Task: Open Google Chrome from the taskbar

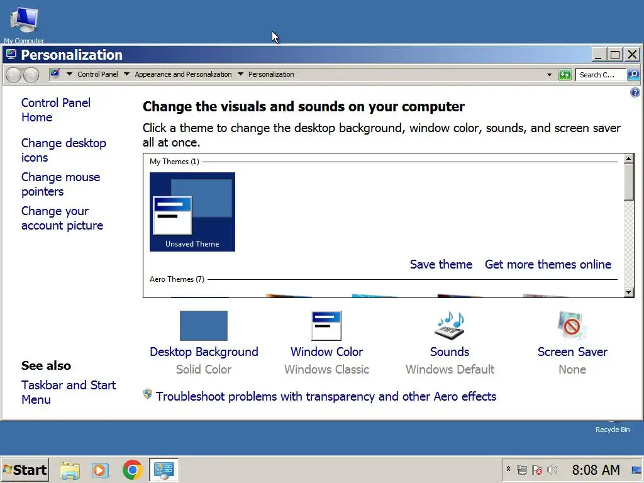Action: 132,470
